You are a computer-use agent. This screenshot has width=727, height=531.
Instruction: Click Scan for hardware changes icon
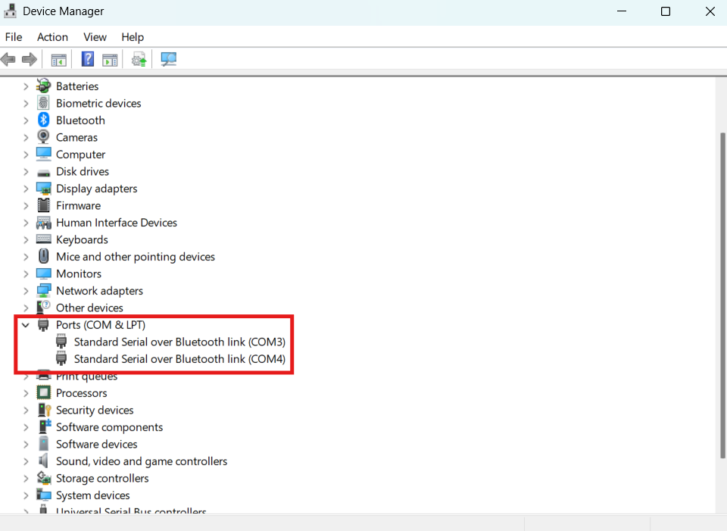tap(168, 59)
